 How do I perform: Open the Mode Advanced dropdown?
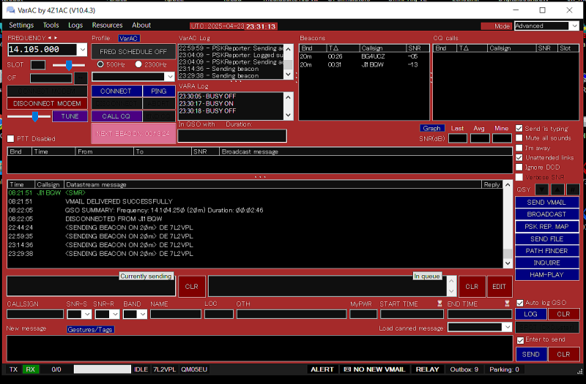click(574, 26)
